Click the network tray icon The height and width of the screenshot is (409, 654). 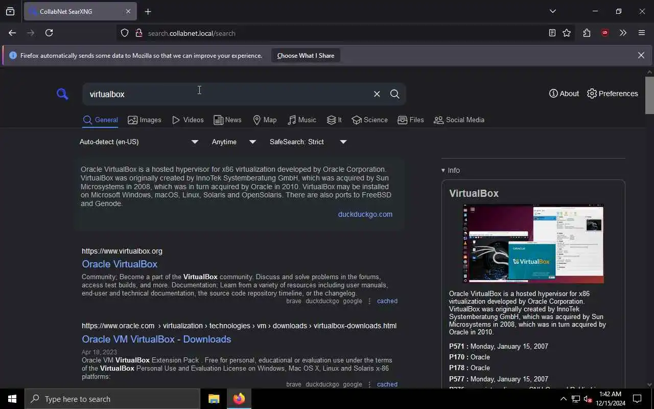coord(575,399)
